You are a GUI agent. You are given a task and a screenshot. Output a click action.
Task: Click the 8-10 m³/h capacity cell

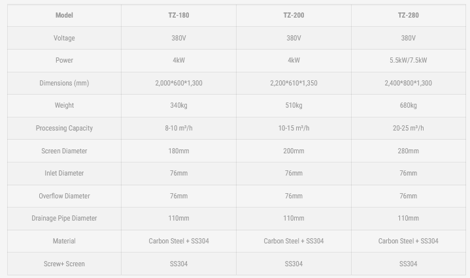178,129
